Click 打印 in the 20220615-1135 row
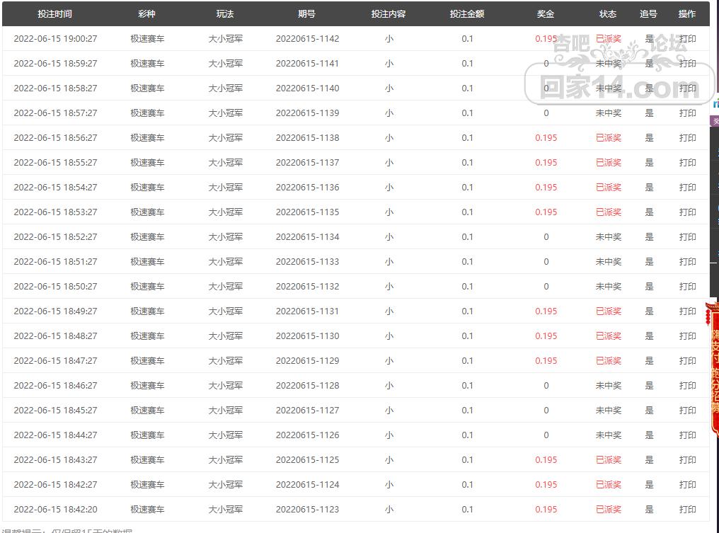Viewport: 719px width, 533px height. click(x=687, y=212)
